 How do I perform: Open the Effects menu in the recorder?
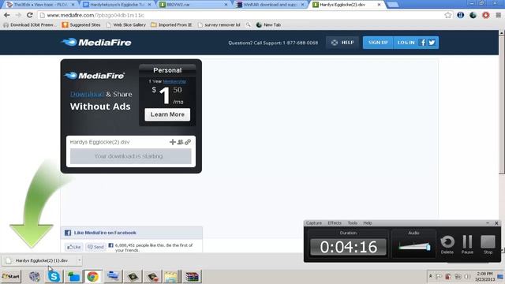click(335, 222)
